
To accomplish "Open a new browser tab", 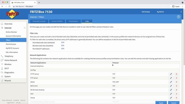I will (39, 3).
